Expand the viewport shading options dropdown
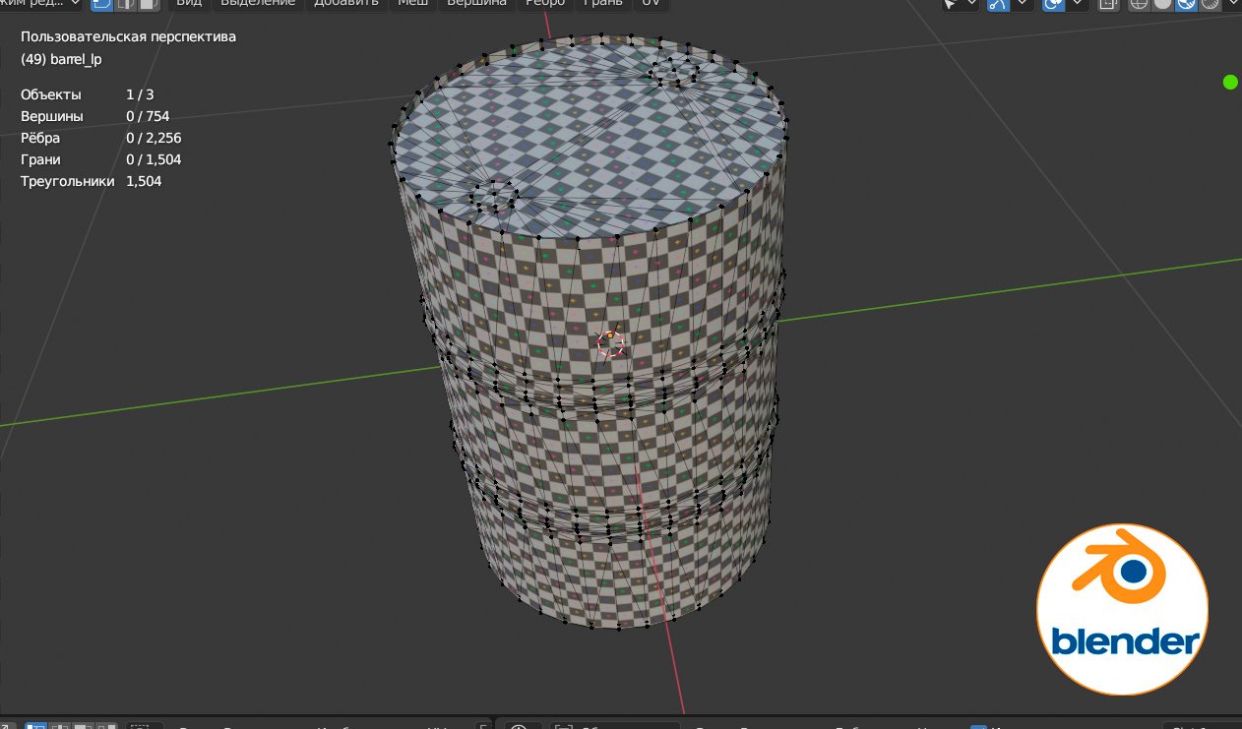Screen dimensions: 1242x729 click(1232, 3)
